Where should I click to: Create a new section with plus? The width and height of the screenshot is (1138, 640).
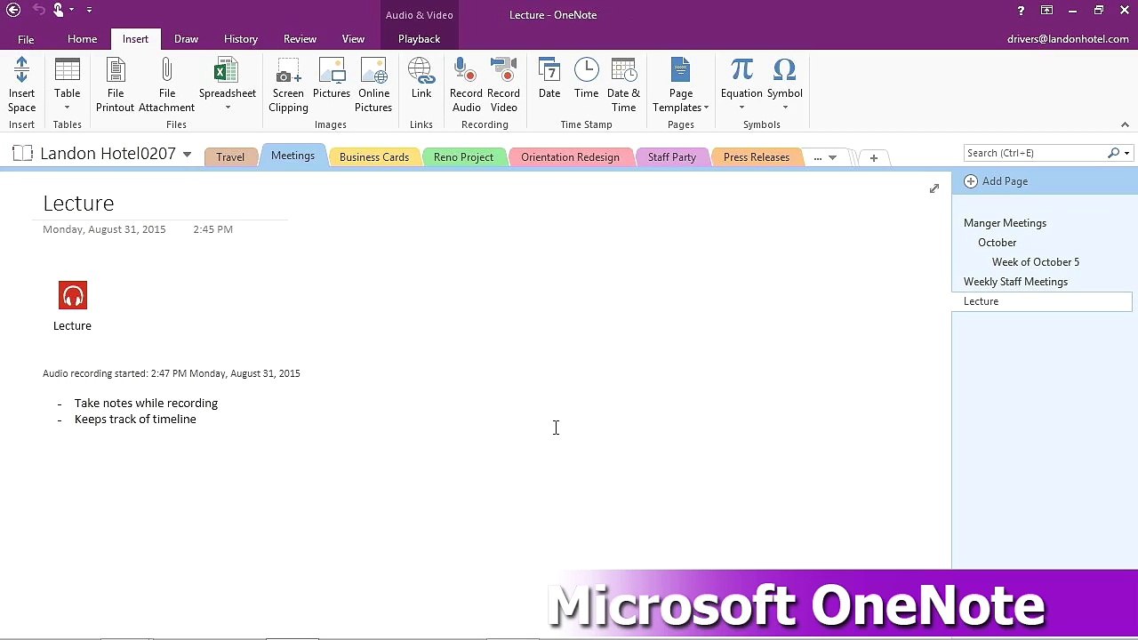(873, 157)
